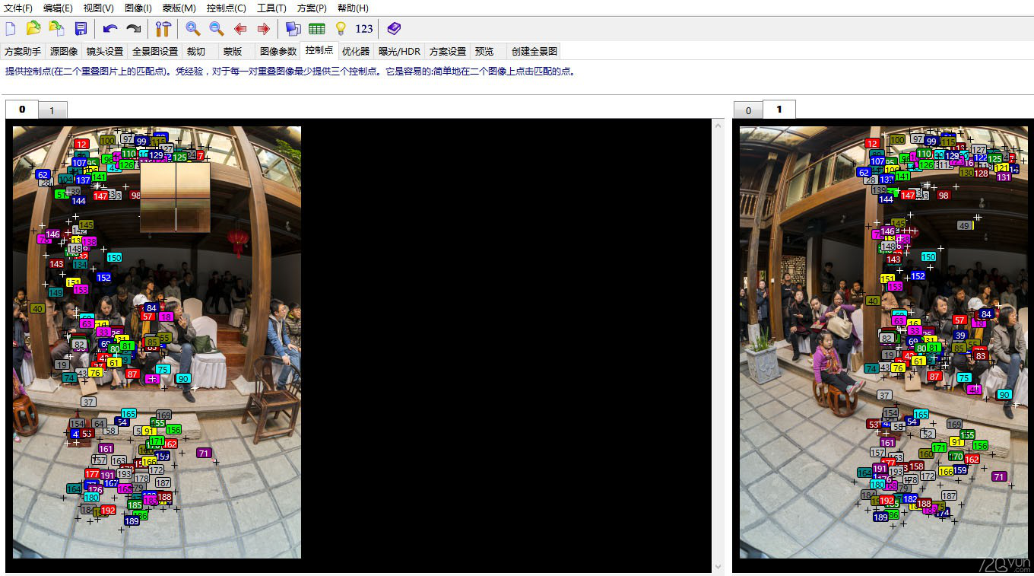1034x576 pixels.
Task: Select control point 90 in the right image
Action: [x=1004, y=394]
